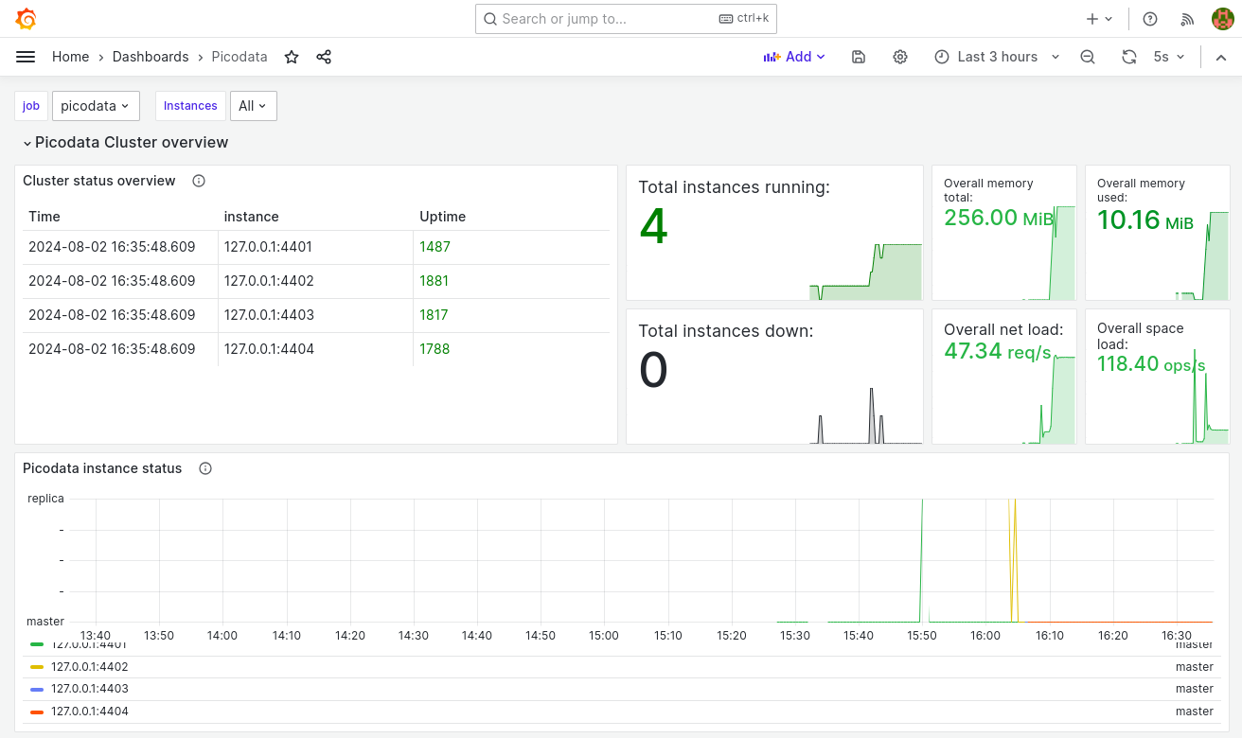1242x738 pixels.
Task: Open the Instances All variable dropdown
Action: coord(254,106)
